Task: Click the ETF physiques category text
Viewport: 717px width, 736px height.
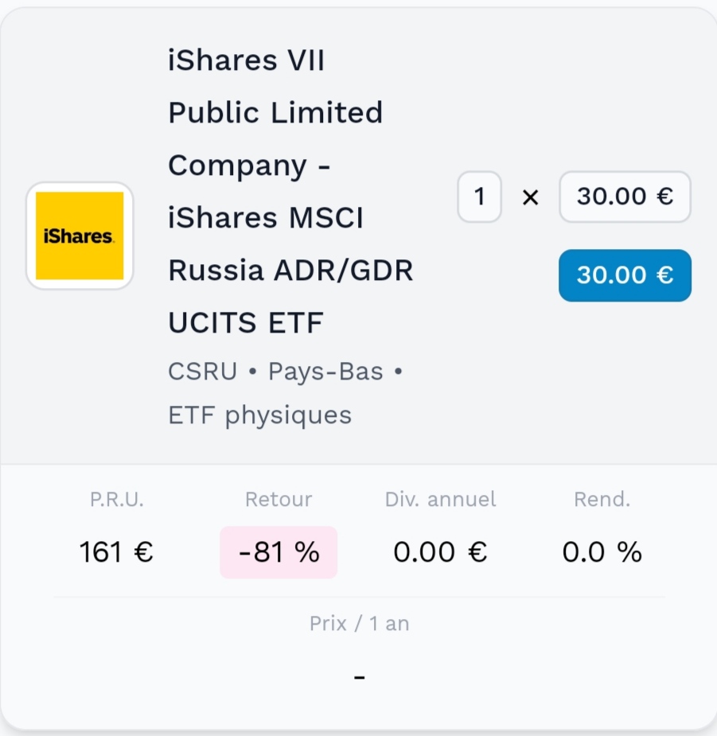Action: [259, 415]
